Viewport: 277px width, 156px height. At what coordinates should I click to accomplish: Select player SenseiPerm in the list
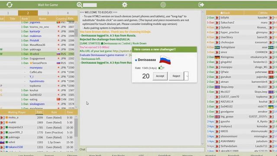[x=39, y=63]
